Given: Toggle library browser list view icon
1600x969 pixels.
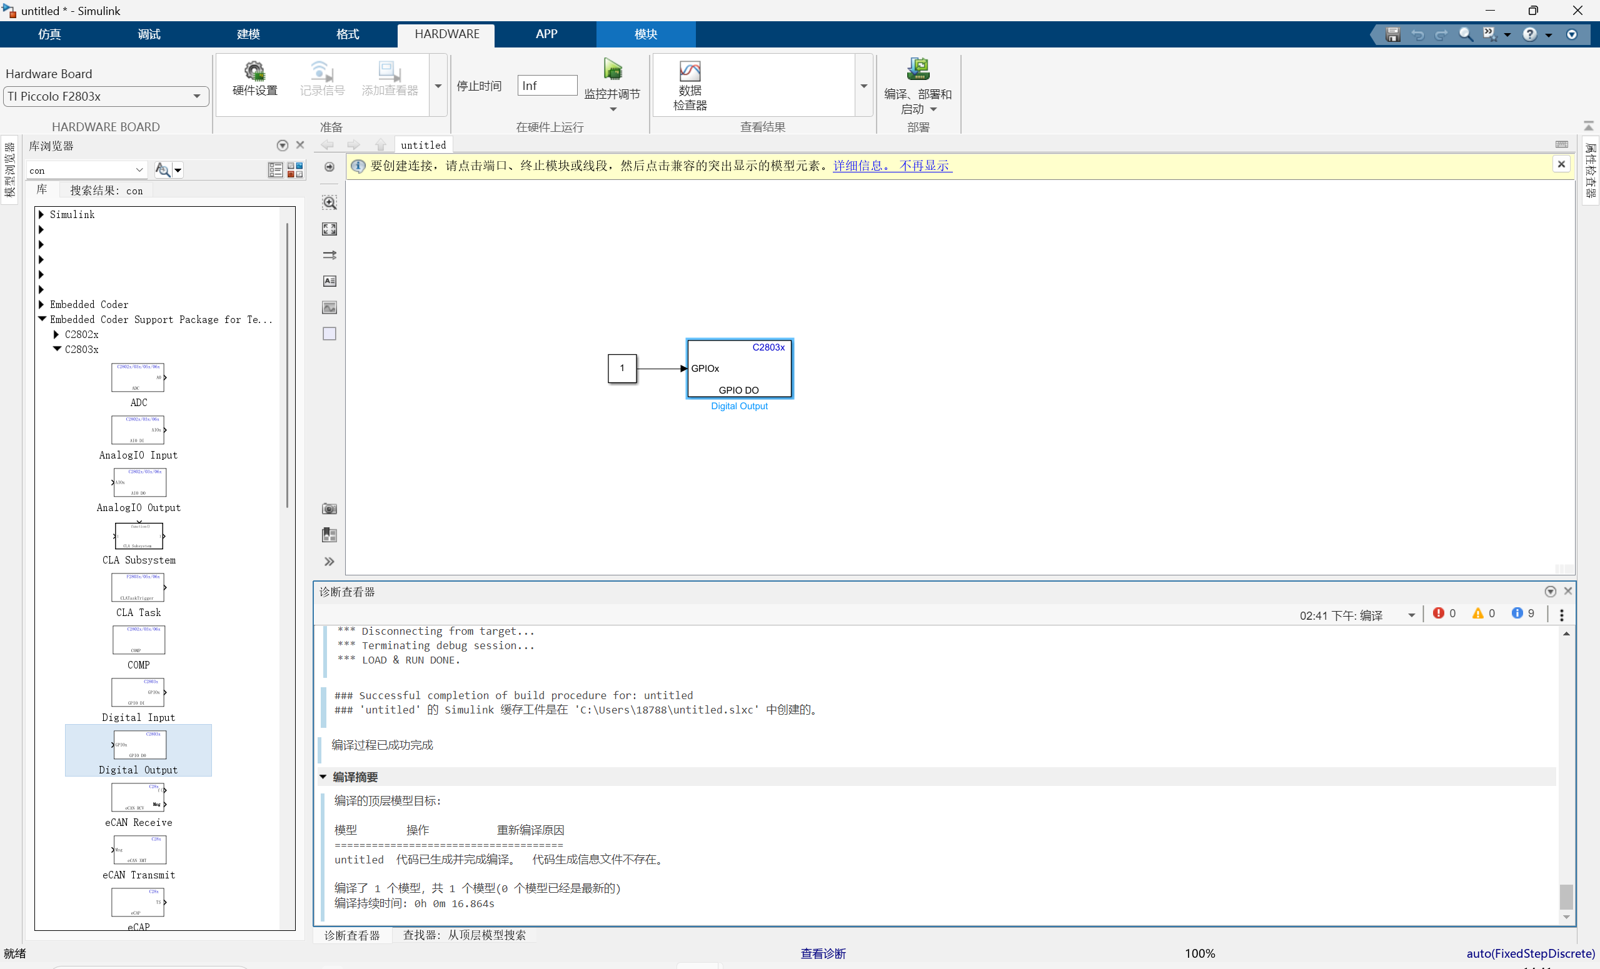Looking at the screenshot, I should pyautogui.click(x=275, y=170).
